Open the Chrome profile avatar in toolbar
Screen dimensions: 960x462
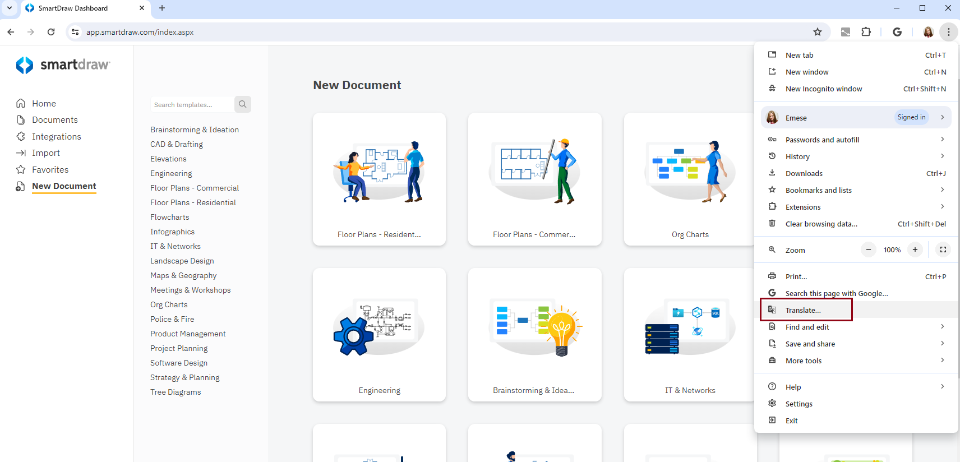click(928, 32)
